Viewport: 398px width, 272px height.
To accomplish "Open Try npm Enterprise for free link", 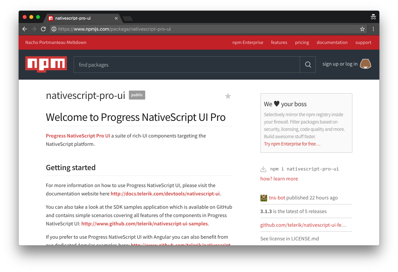I will click(x=292, y=143).
